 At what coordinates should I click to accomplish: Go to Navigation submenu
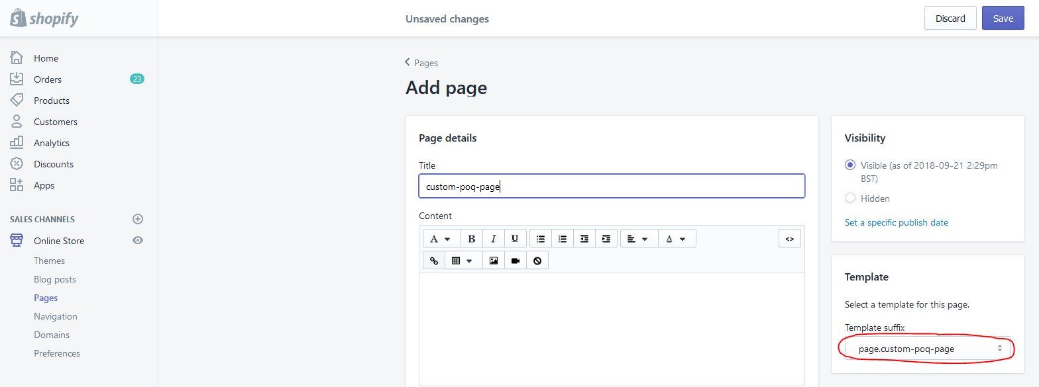[x=56, y=316]
